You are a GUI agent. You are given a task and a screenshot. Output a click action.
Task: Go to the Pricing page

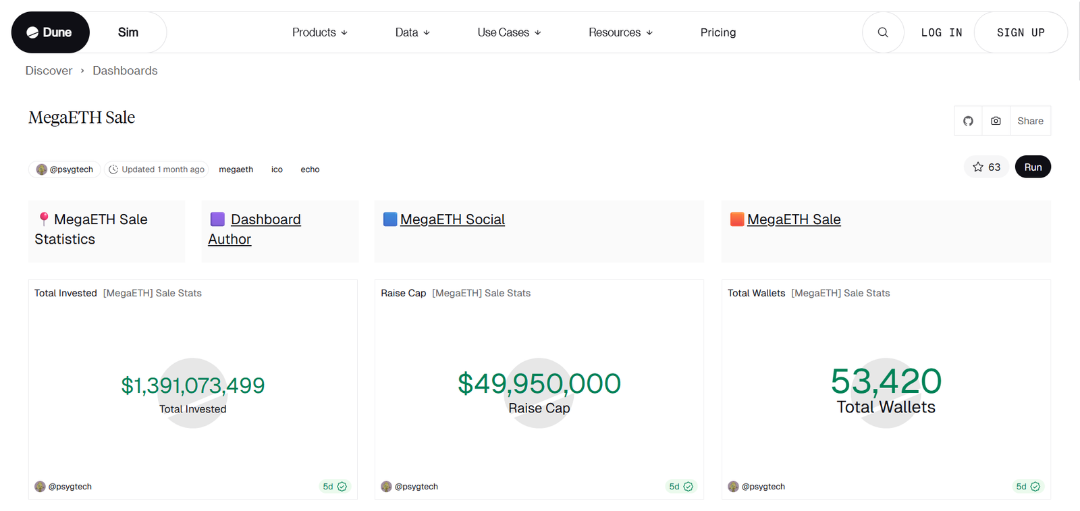click(x=718, y=32)
